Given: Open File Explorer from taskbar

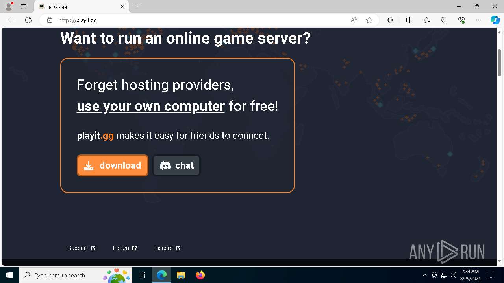Looking at the screenshot, I should [x=181, y=275].
